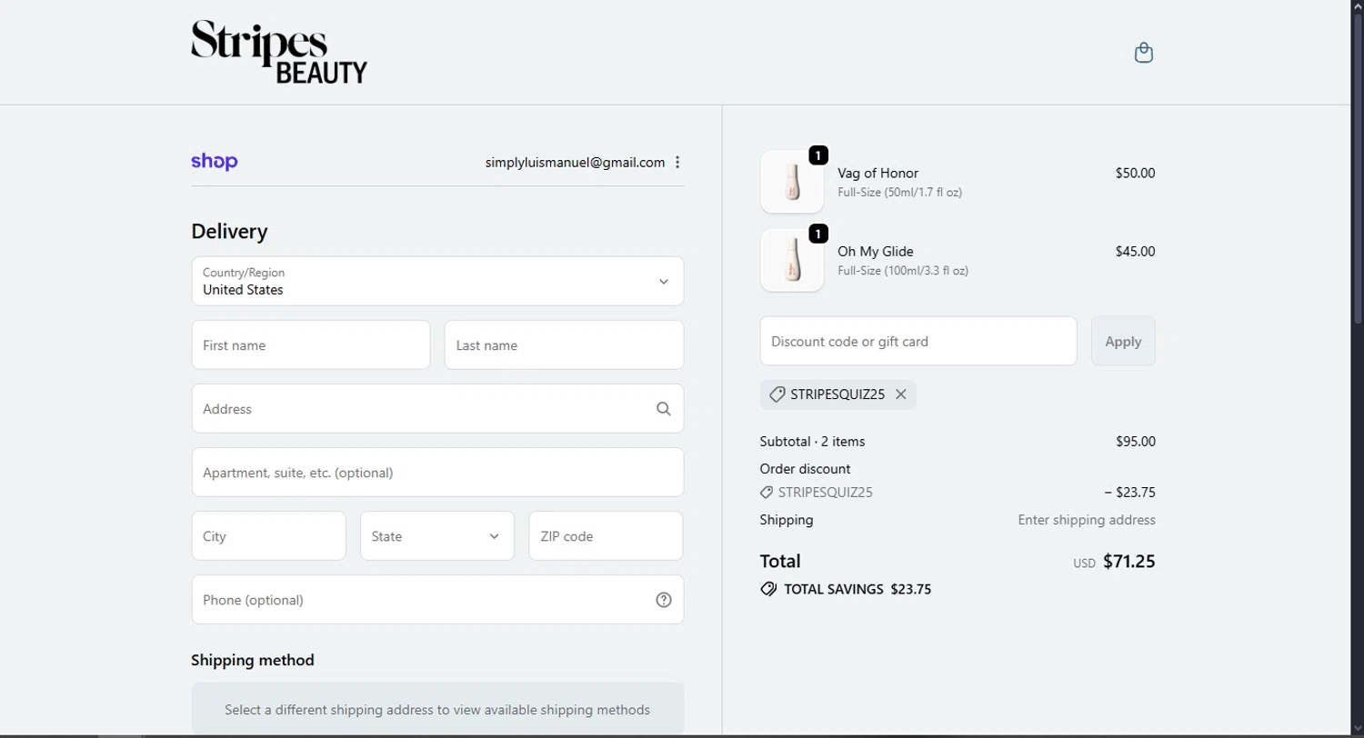The image size is (1364, 738).
Task: Select the Apartment, suite field
Action: pyautogui.click(x=437, y=473)
